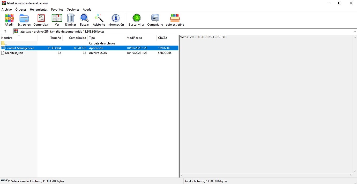
Task: Open the Favoritos menu
Action: point(57,10)
